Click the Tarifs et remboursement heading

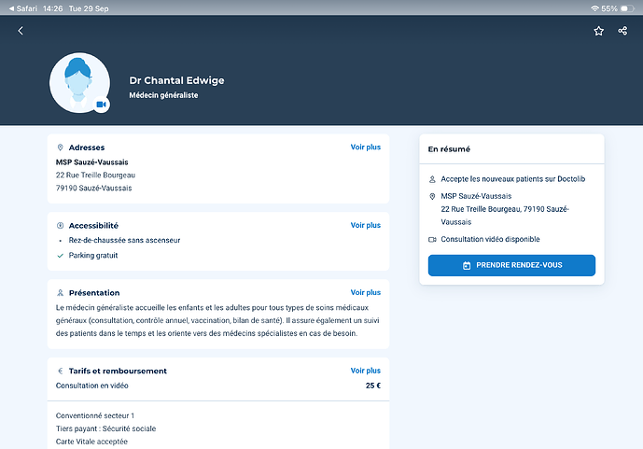tap(118, 371)
